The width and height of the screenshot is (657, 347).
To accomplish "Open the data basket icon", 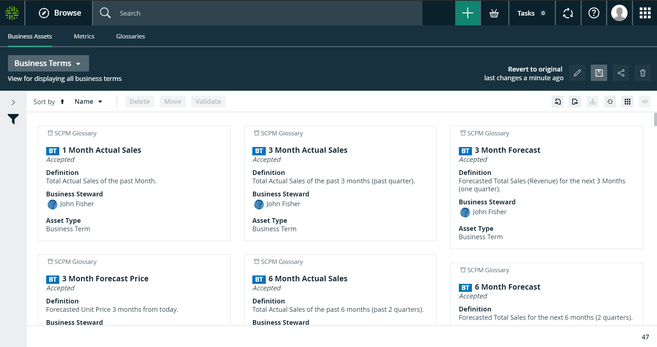I will point(494,13).
